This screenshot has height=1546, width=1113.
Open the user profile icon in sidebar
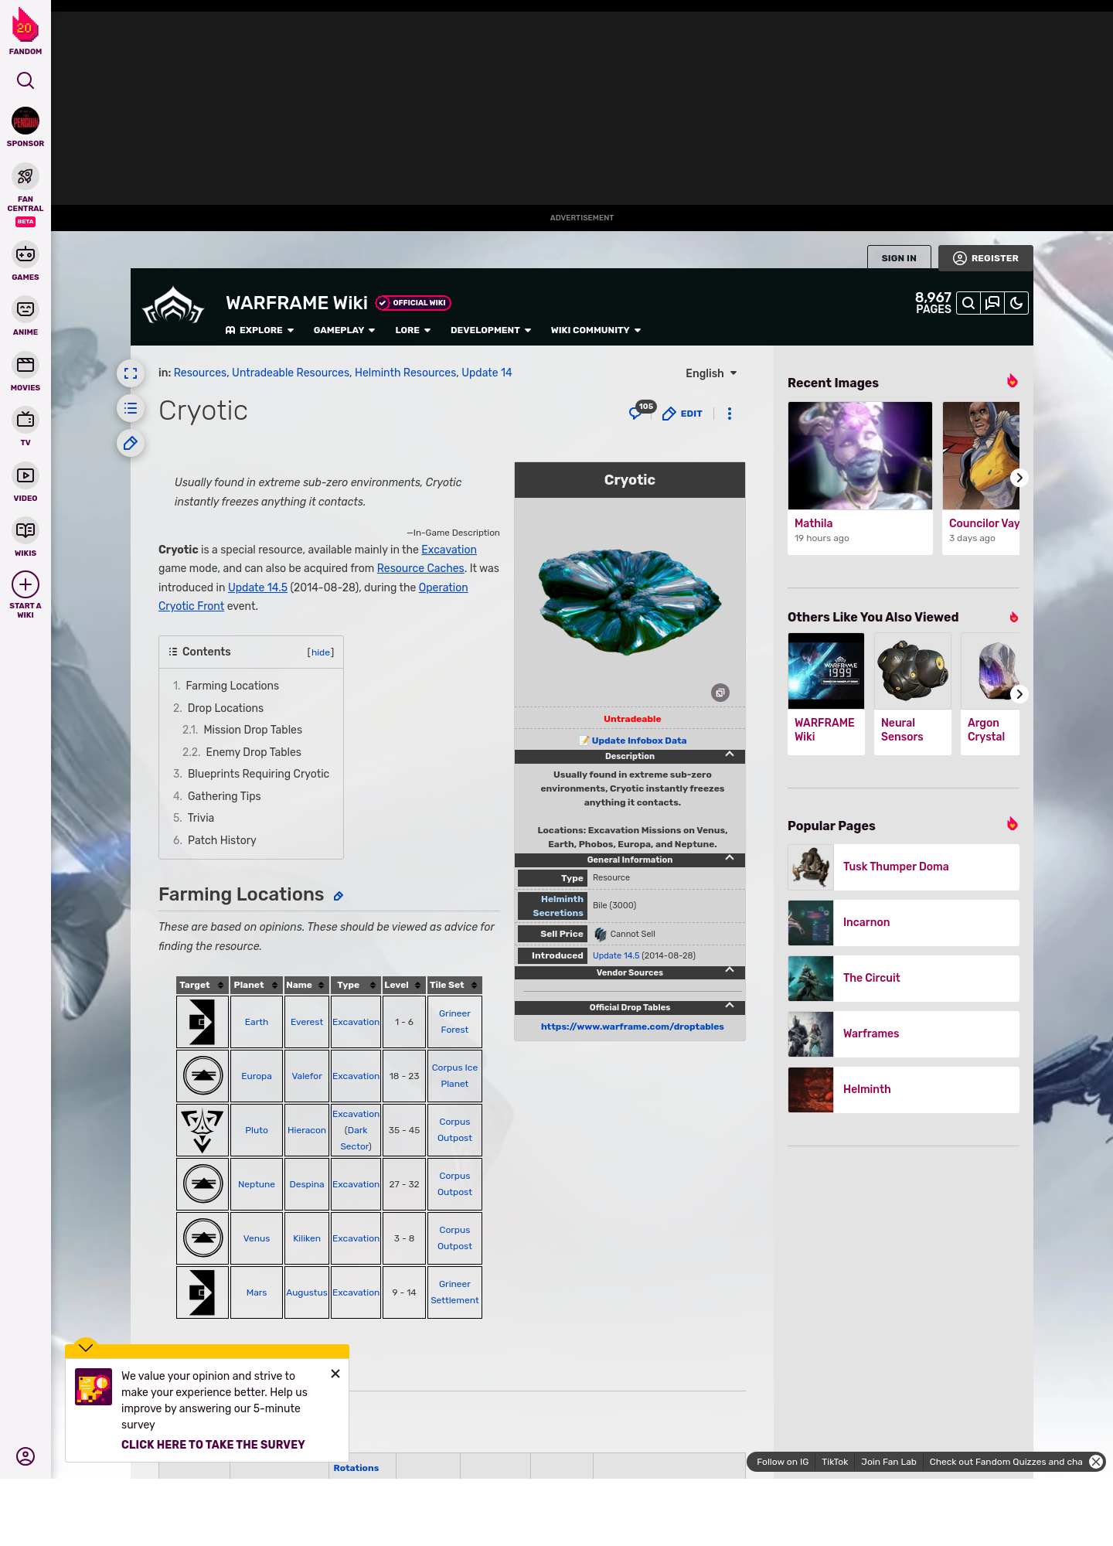coord(25,1456)
